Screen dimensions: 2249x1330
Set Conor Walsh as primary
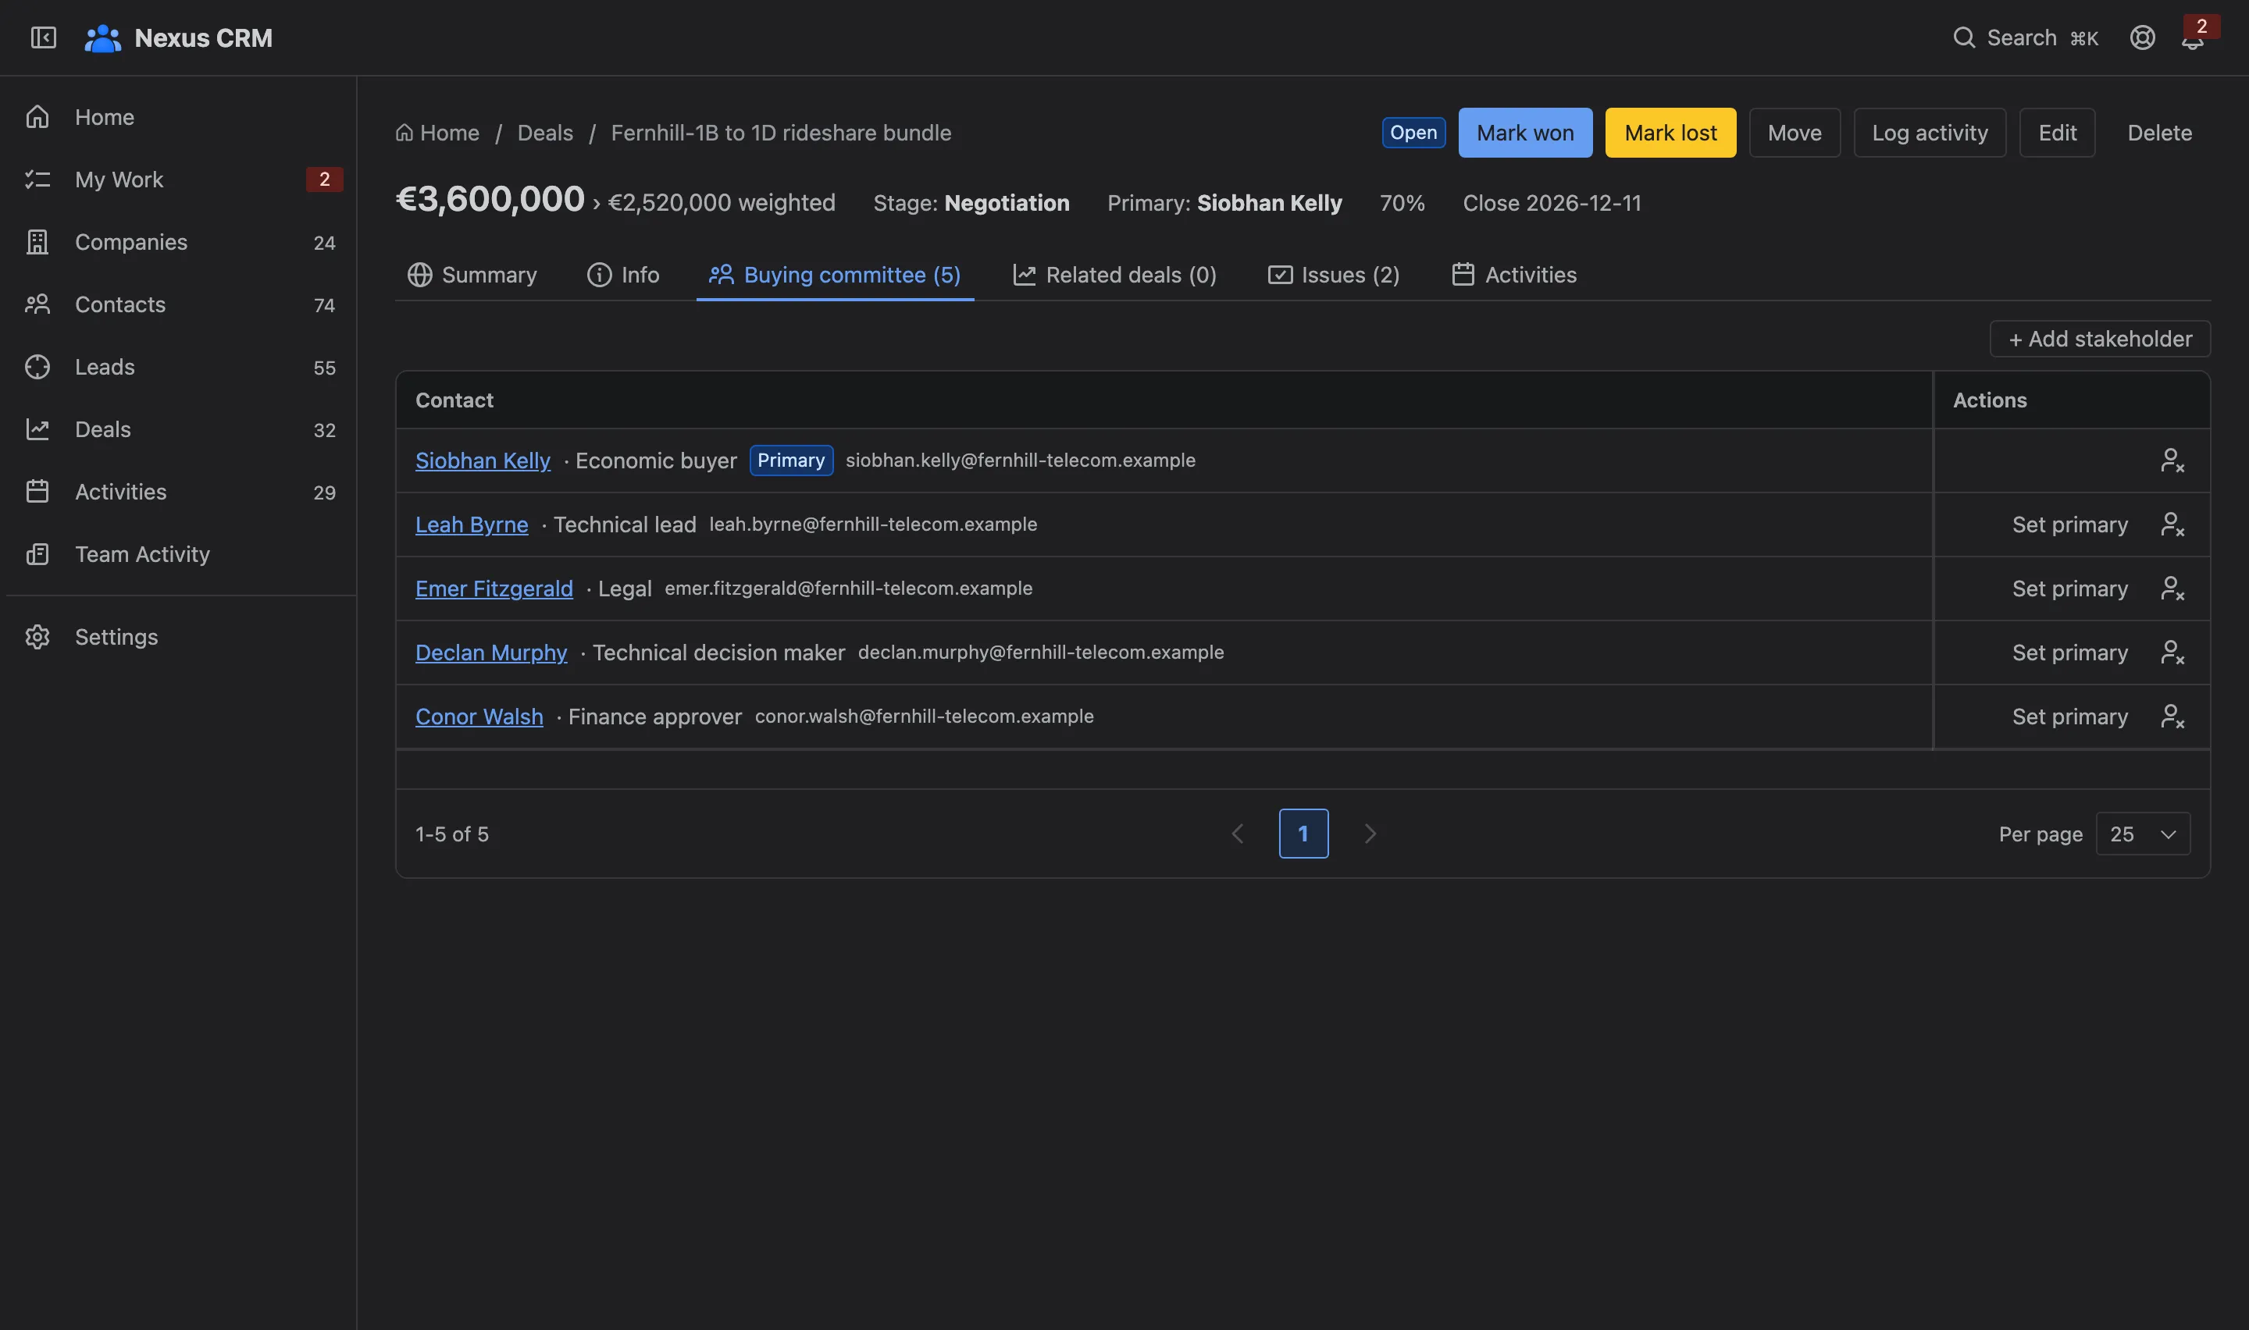tap(2069, 717)
